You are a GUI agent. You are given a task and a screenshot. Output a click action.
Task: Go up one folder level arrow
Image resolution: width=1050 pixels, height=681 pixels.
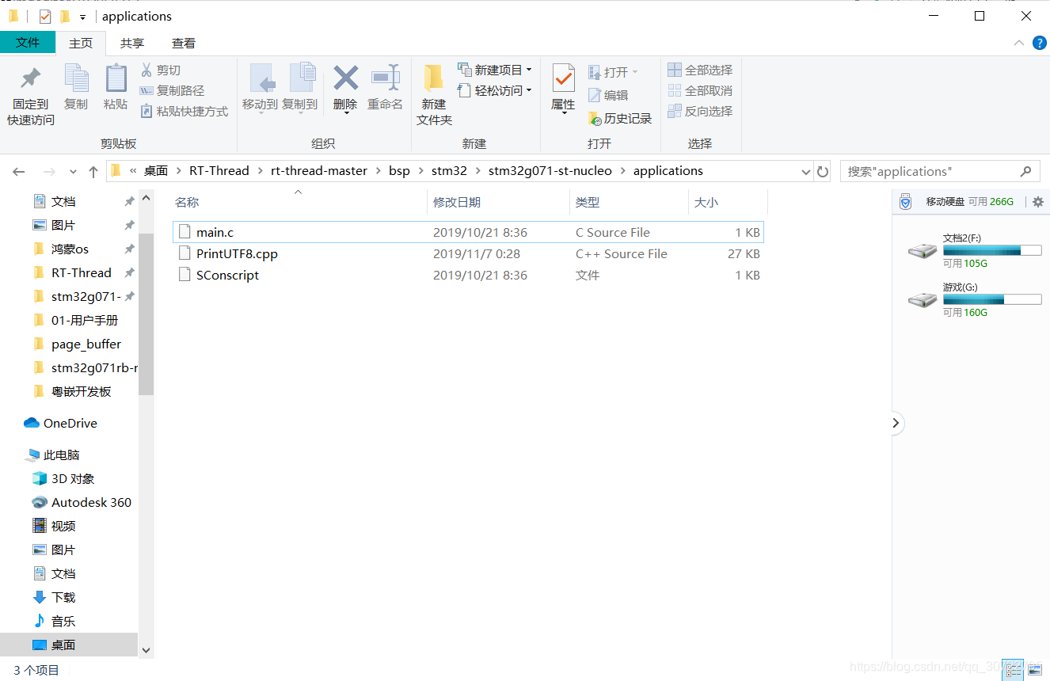click(x=93, y=171)
